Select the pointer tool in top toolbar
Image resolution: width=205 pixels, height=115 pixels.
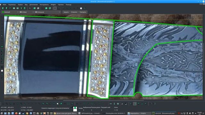coord(30,8)
